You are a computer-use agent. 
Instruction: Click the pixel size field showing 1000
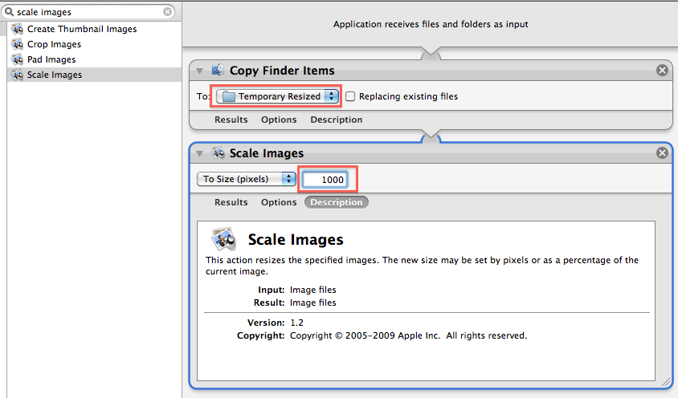pyautogui.click(x=325, y=179)
